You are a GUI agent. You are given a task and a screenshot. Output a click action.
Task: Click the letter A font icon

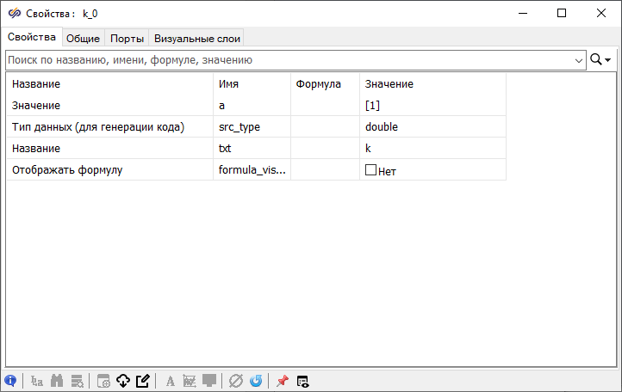pos(170,381)
